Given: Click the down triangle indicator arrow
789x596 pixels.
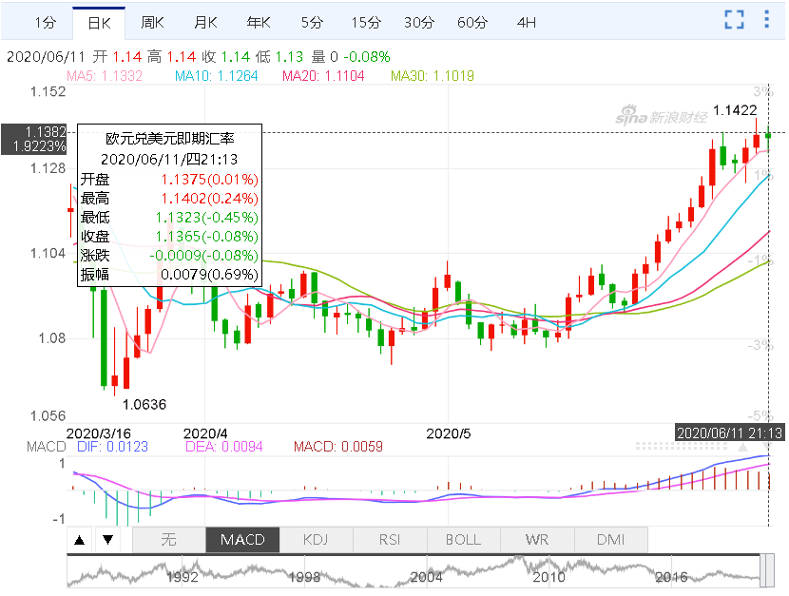Looking at the screenshot, I should click(107, 540).
